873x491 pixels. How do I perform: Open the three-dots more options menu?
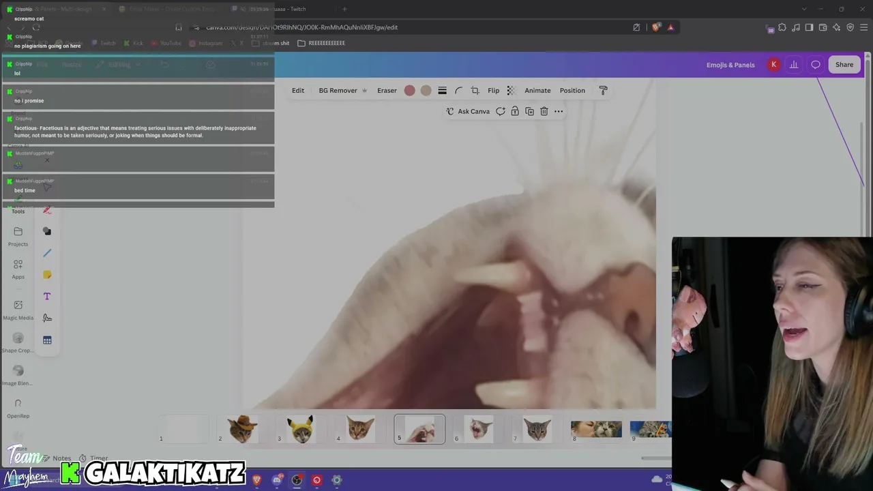click(x=559, y=111)
